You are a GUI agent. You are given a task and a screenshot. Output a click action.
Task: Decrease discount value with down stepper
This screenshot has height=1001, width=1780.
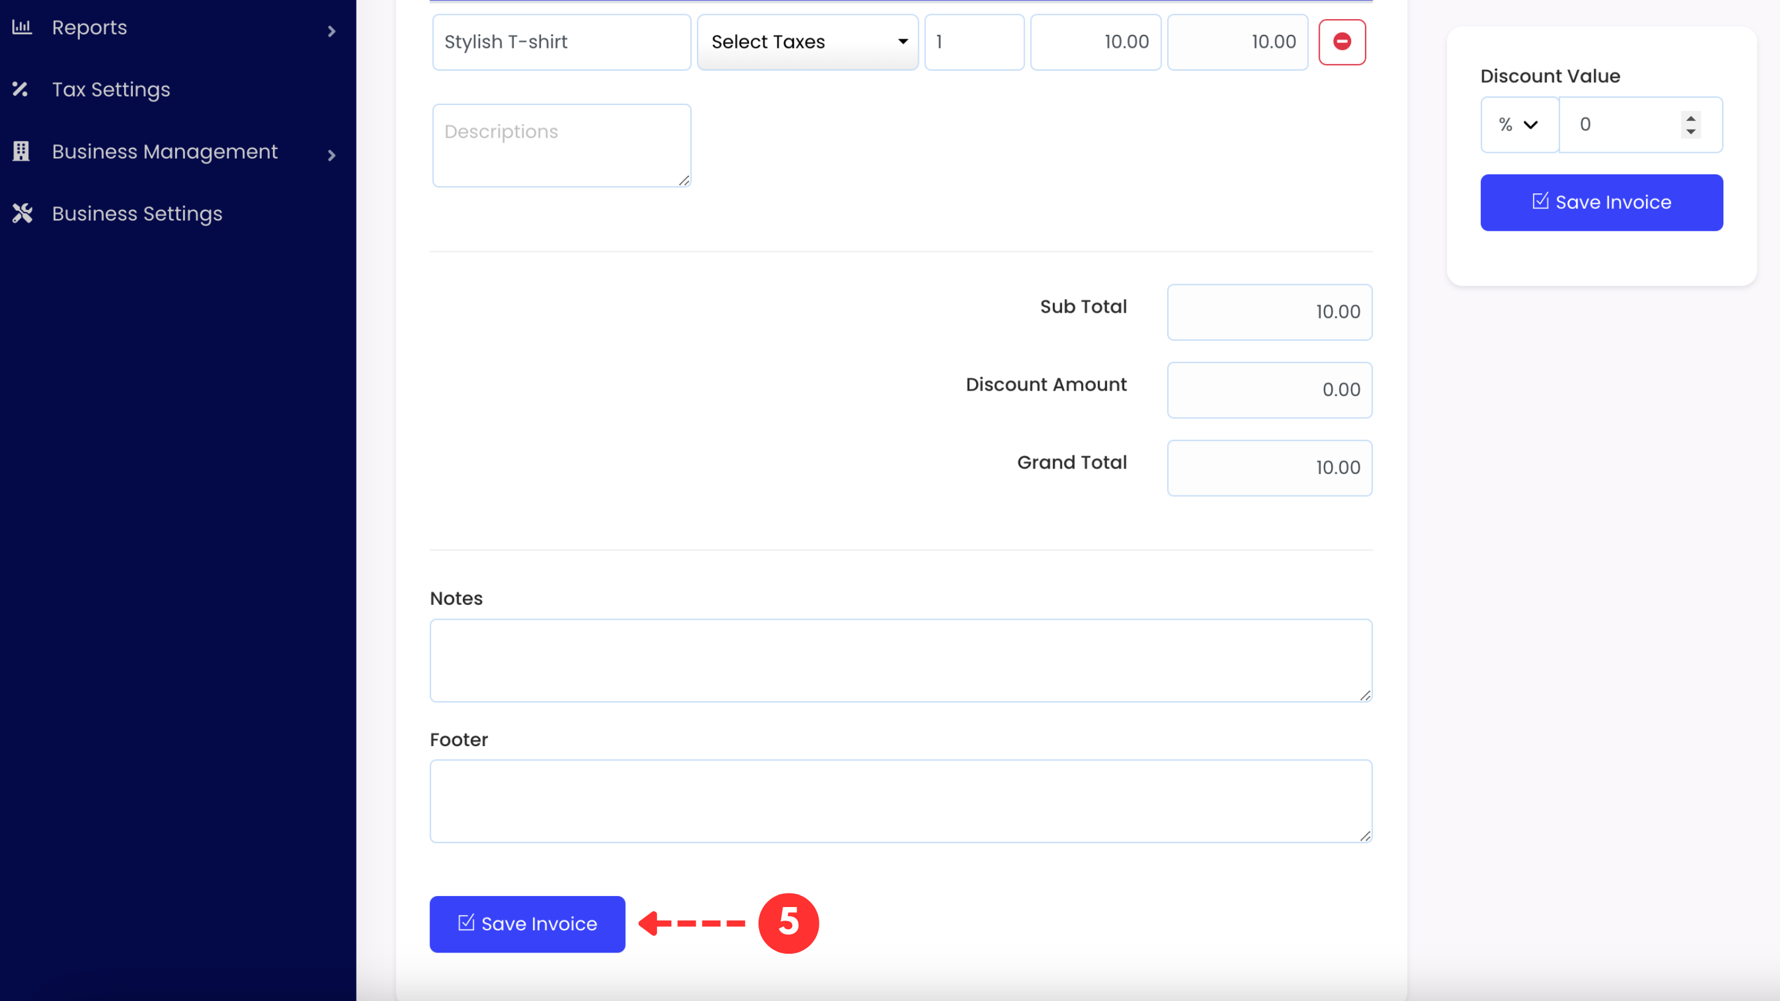pyautogui.click(x=1691, y=132)
